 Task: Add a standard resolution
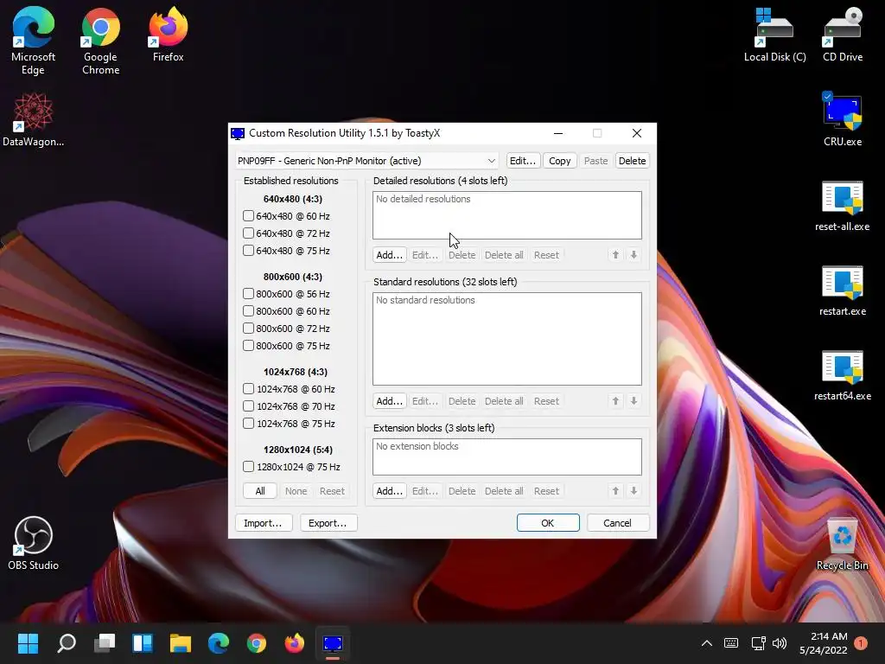click(390, 401)
